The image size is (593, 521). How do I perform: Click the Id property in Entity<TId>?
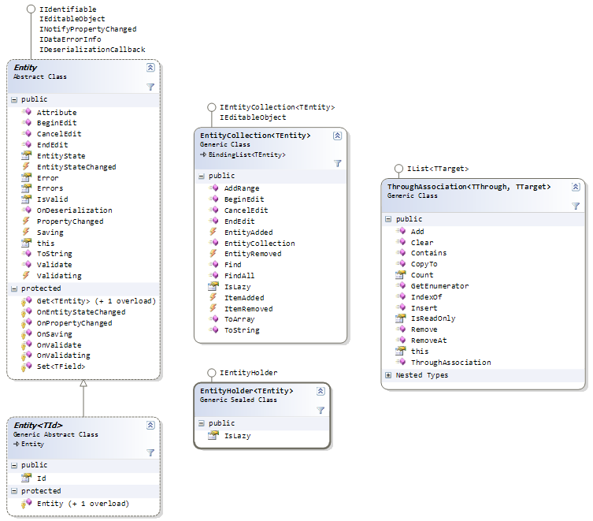coord(42,478)
